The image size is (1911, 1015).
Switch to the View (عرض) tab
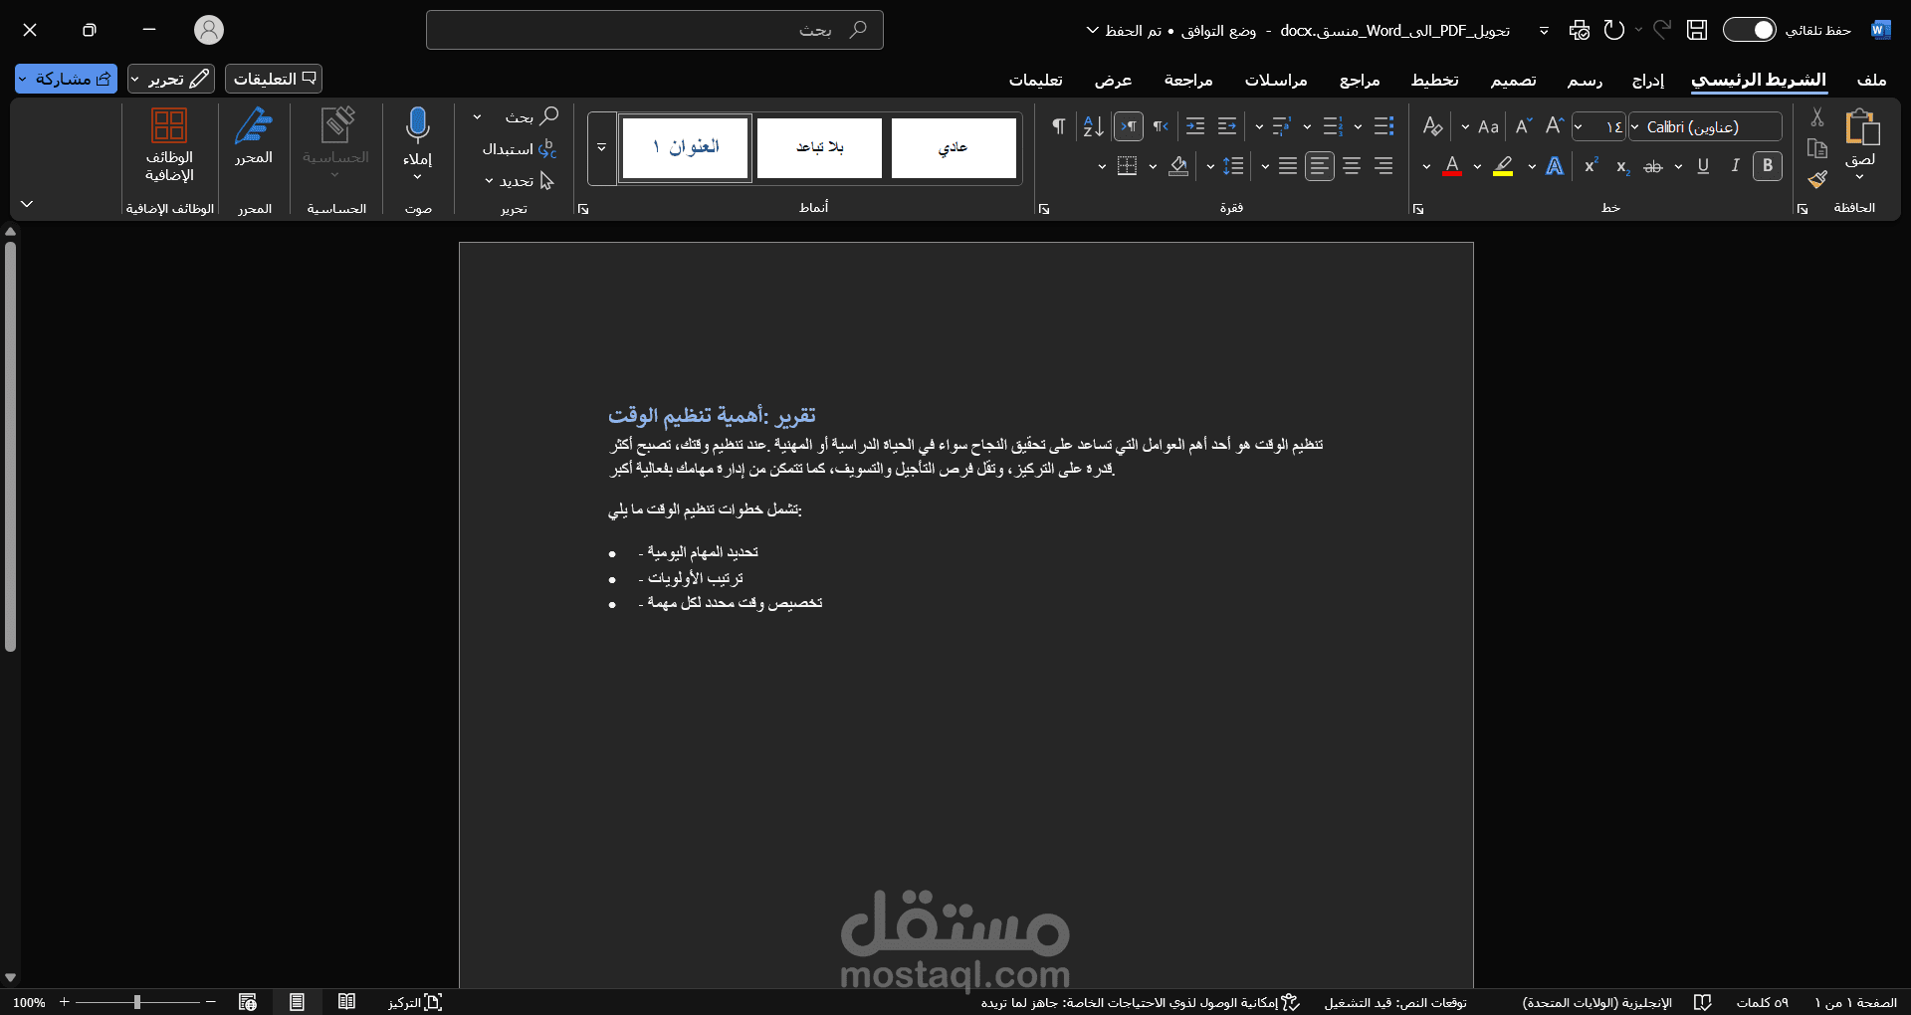pos(1113,80)
